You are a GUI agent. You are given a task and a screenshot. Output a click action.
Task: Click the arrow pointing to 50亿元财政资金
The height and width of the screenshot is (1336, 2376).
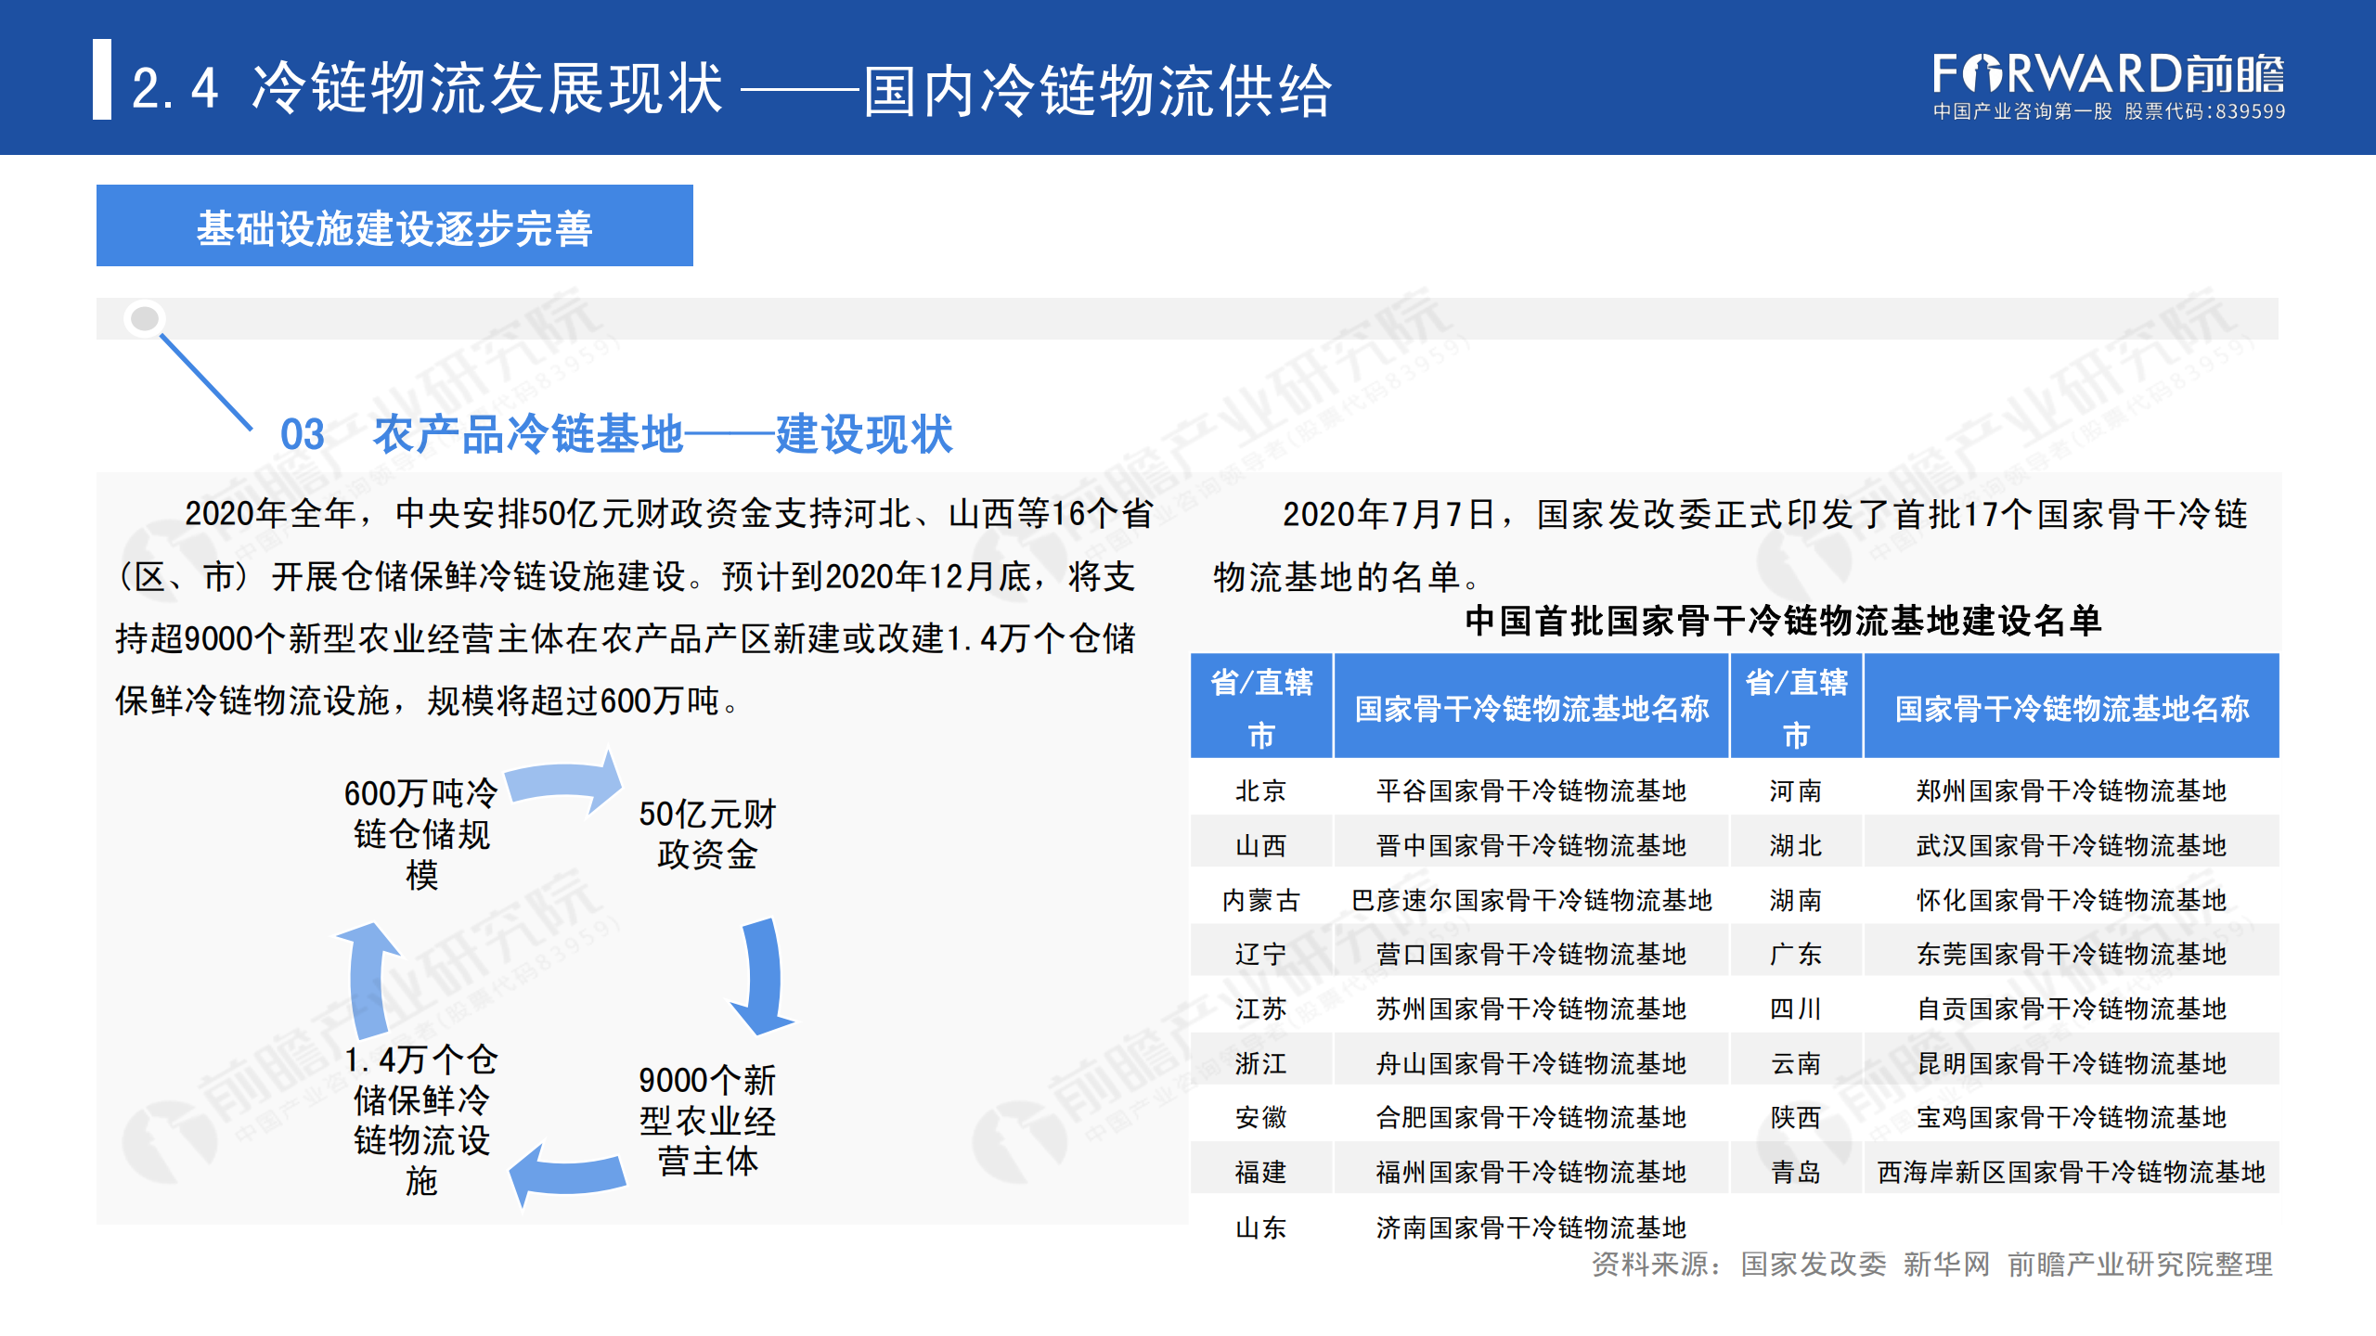563,782
